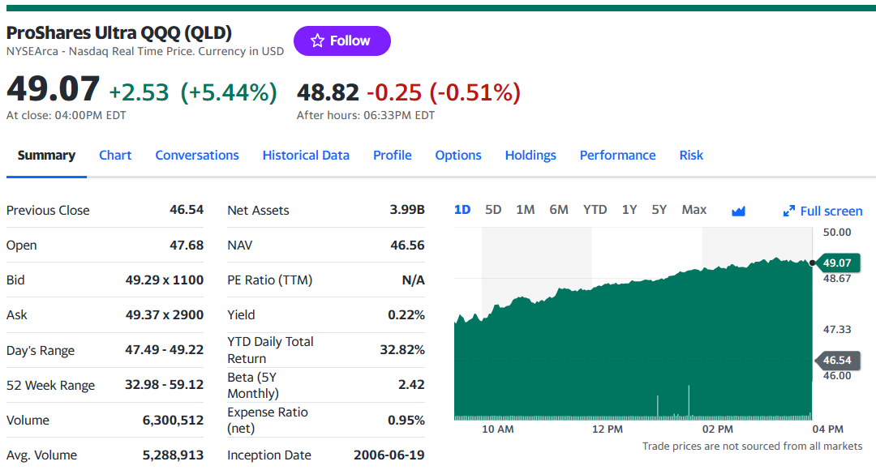Follow the QLD ticker

tap(342, 41)
